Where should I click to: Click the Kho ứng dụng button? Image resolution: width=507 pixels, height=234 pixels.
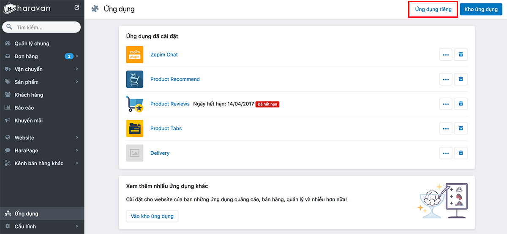(481, 9)
